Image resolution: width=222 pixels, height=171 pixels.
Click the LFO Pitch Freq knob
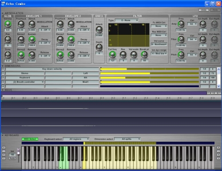click(181, 55)
